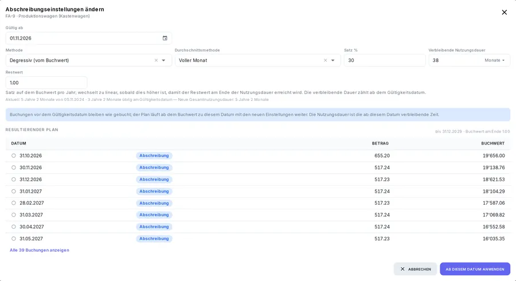Select the radio button for 31.03.2027
The image size is (516, 281).
(x=14, y=215)
